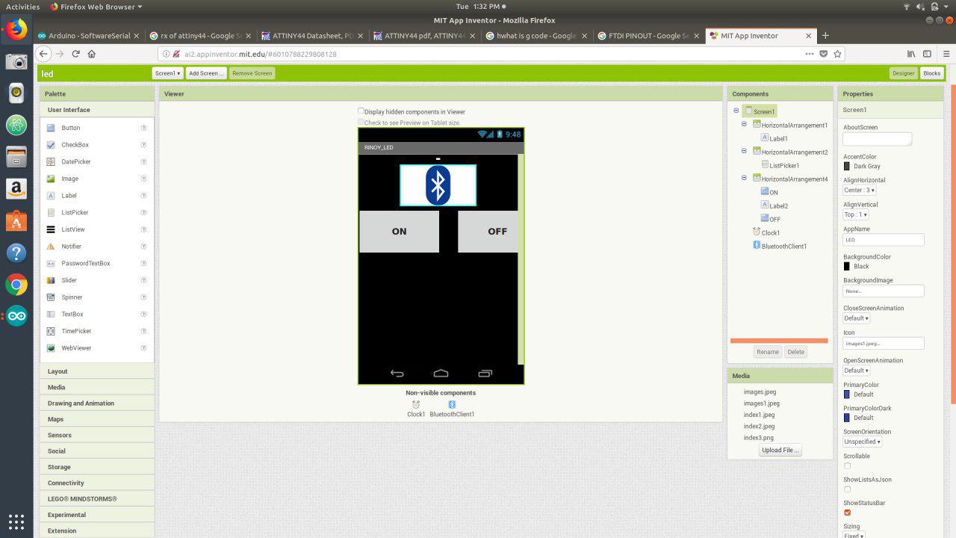Click the Notifier warning icon
Screen dimensions: 956x538
pos(51,247)
